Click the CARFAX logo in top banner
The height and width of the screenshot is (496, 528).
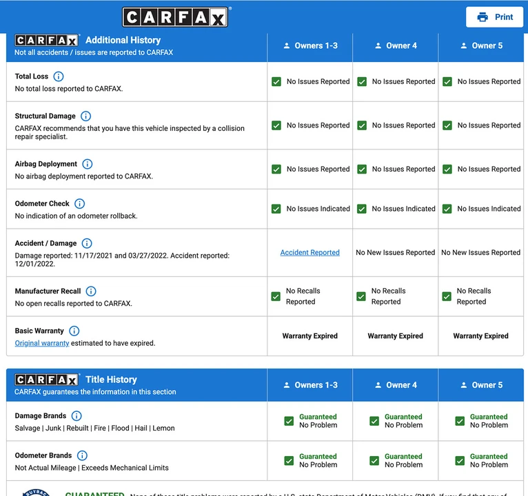[x=175, y=17]
